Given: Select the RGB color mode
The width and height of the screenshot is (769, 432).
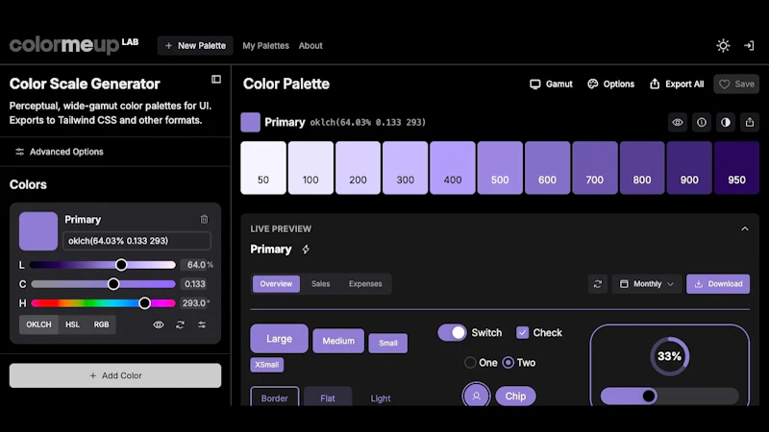Looking at the screenshot, I should tap(101, 324).
